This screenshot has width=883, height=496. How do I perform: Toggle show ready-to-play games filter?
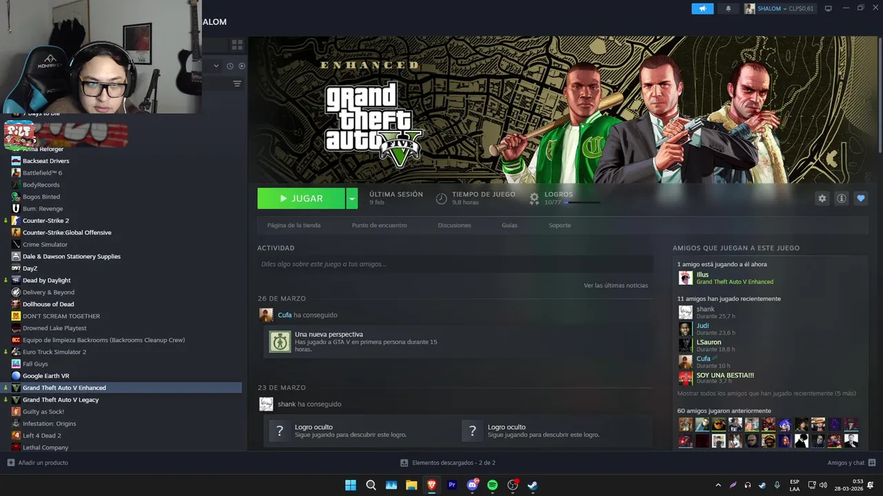(241, 66)
